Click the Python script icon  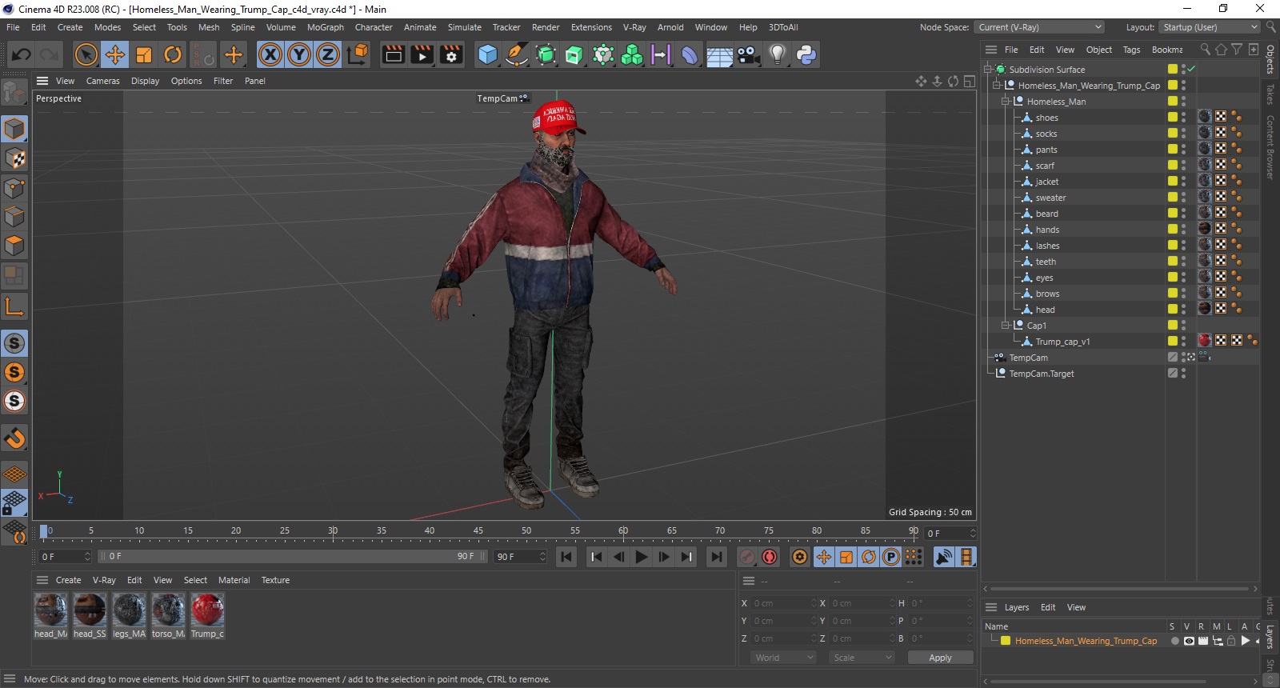click(x=806, y=54)
